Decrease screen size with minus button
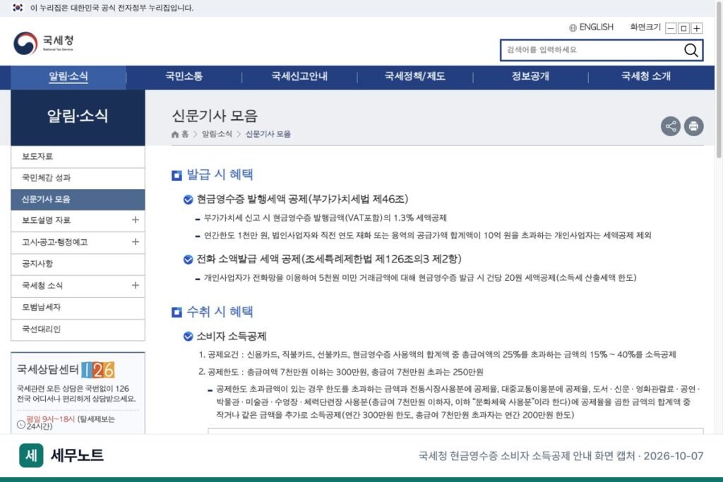The image size is (723, 482). (x=671, y=28)
